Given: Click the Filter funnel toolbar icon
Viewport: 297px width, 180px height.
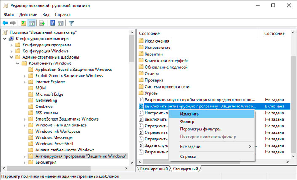Looking at the screenshot, I should 71,23.
